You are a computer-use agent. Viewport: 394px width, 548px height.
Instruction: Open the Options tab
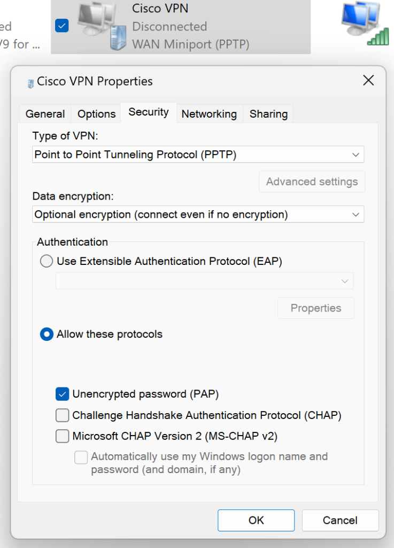tap(96, 113)
